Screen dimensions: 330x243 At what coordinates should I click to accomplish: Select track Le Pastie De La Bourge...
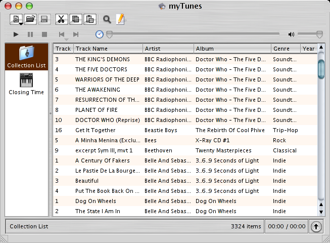click(185, 171)
